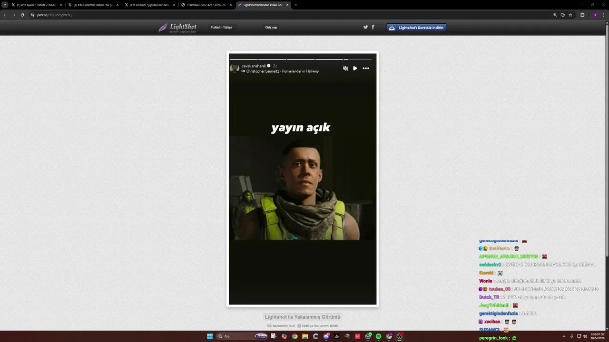609x342 pixels.
Task: Click benzerini bul link
Action: (x=281, y=326)
